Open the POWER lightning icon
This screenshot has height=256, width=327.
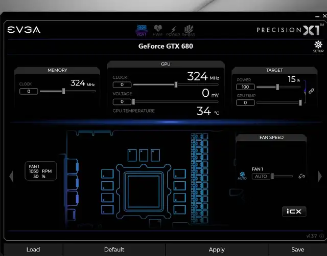(173, 30)
